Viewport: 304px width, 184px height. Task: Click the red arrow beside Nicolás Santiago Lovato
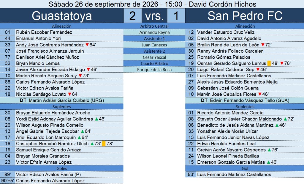[69, 94]
